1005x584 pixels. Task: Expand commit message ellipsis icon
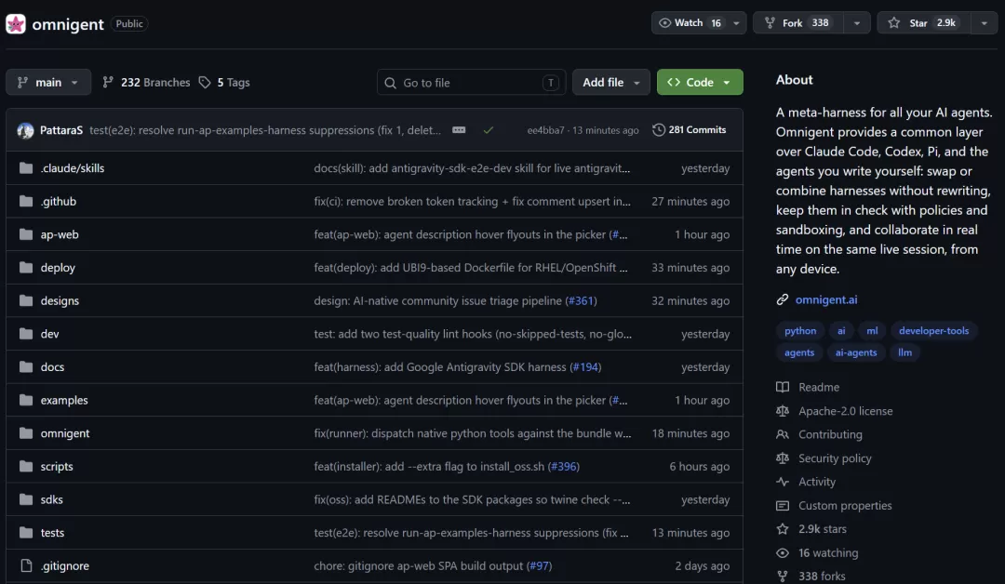459,130
